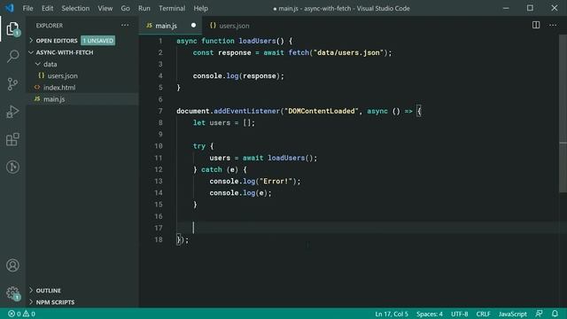Open the Terminal menu

coord(172,8)
